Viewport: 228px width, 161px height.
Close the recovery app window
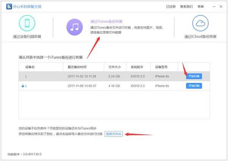point(222,6)
